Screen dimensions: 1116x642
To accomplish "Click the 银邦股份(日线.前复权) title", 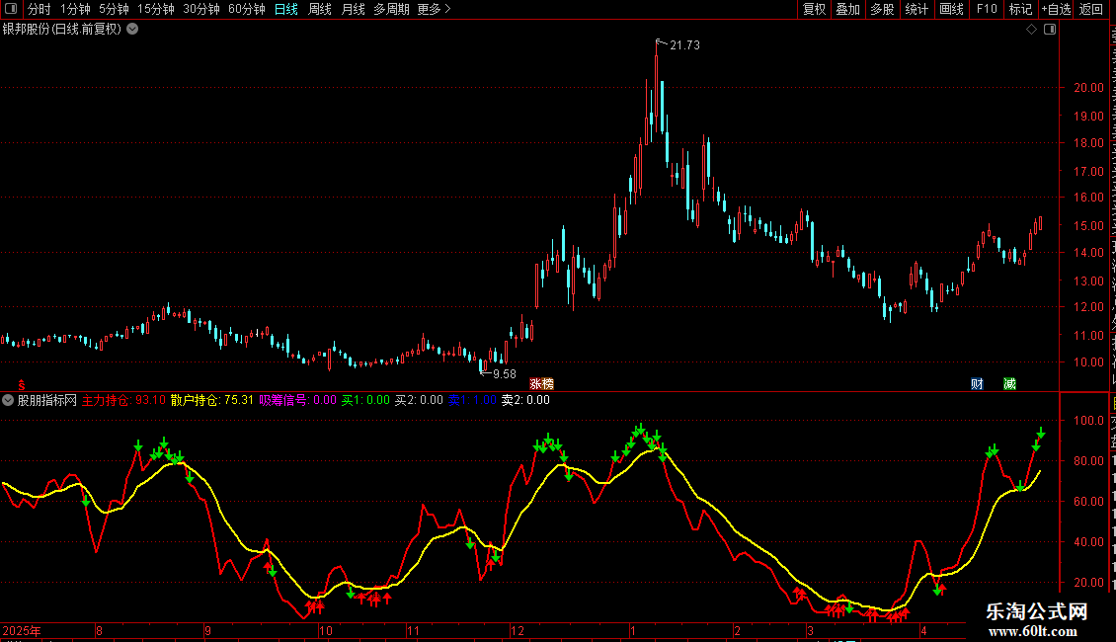I will click(62, 30).
